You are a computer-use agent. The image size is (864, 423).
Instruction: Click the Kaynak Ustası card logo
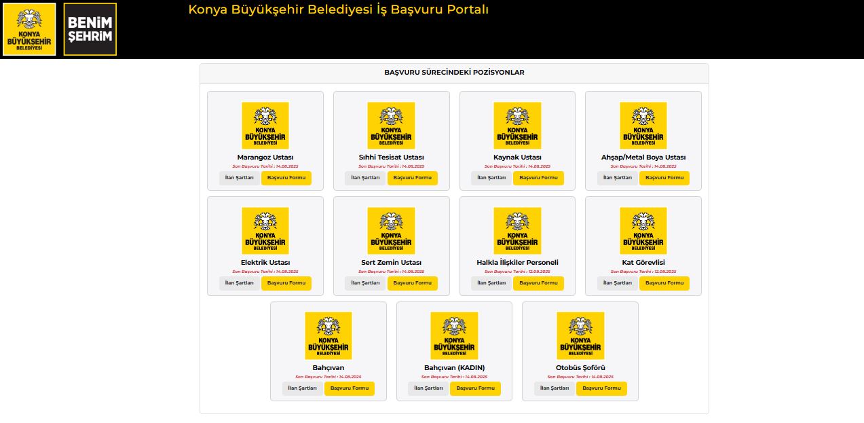517,126
